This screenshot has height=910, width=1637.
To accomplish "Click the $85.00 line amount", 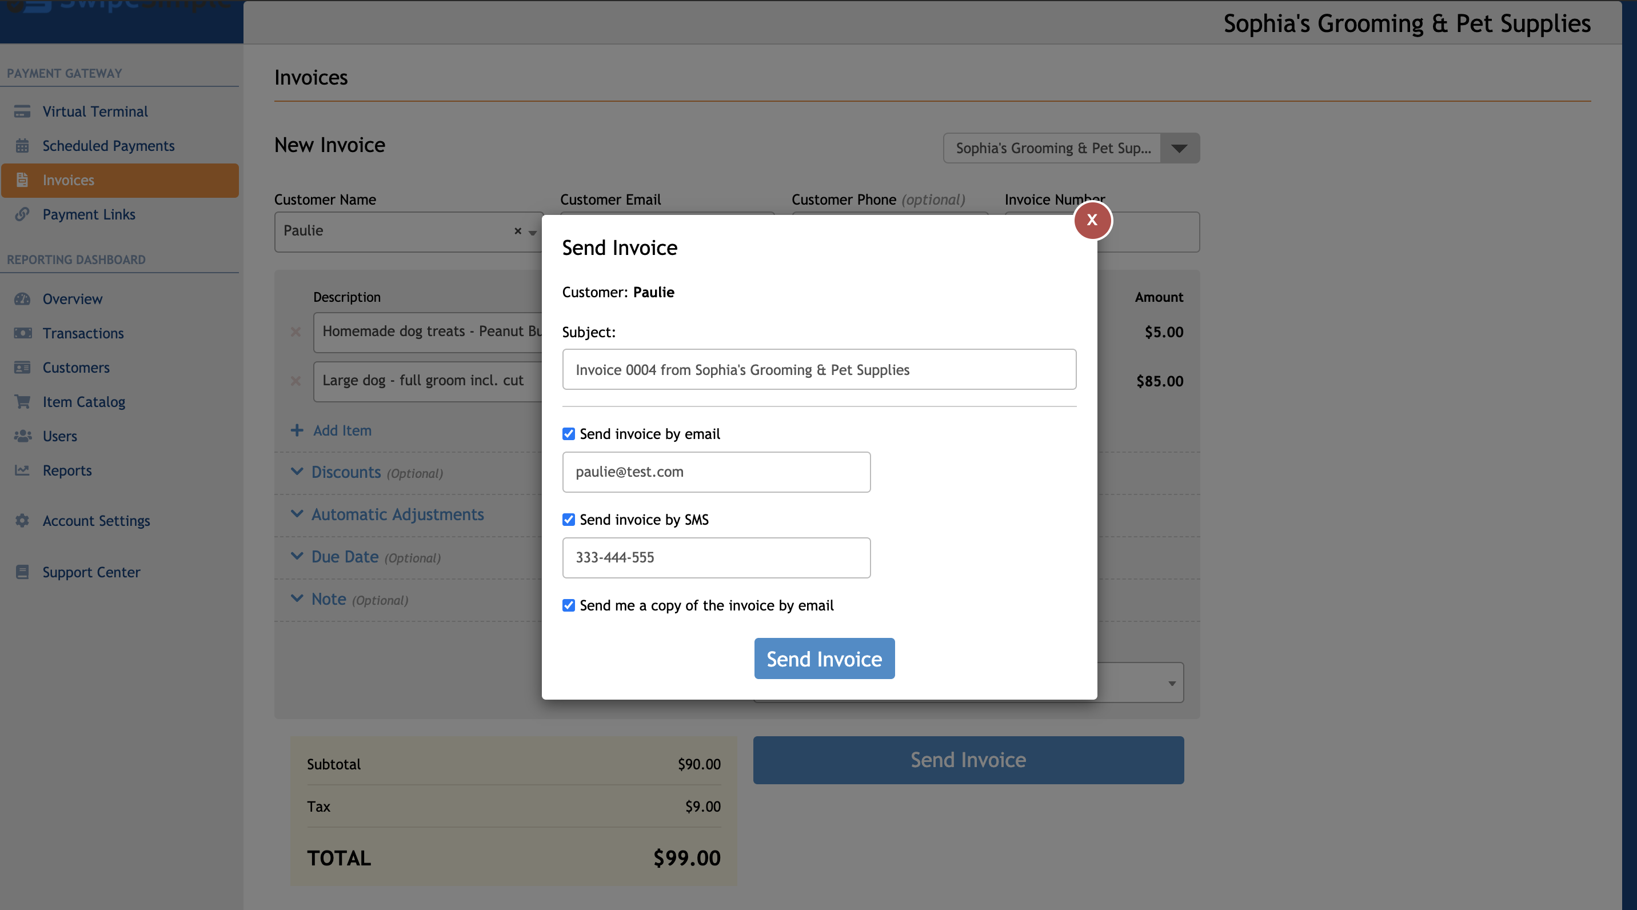I will tap(1160, 381).
